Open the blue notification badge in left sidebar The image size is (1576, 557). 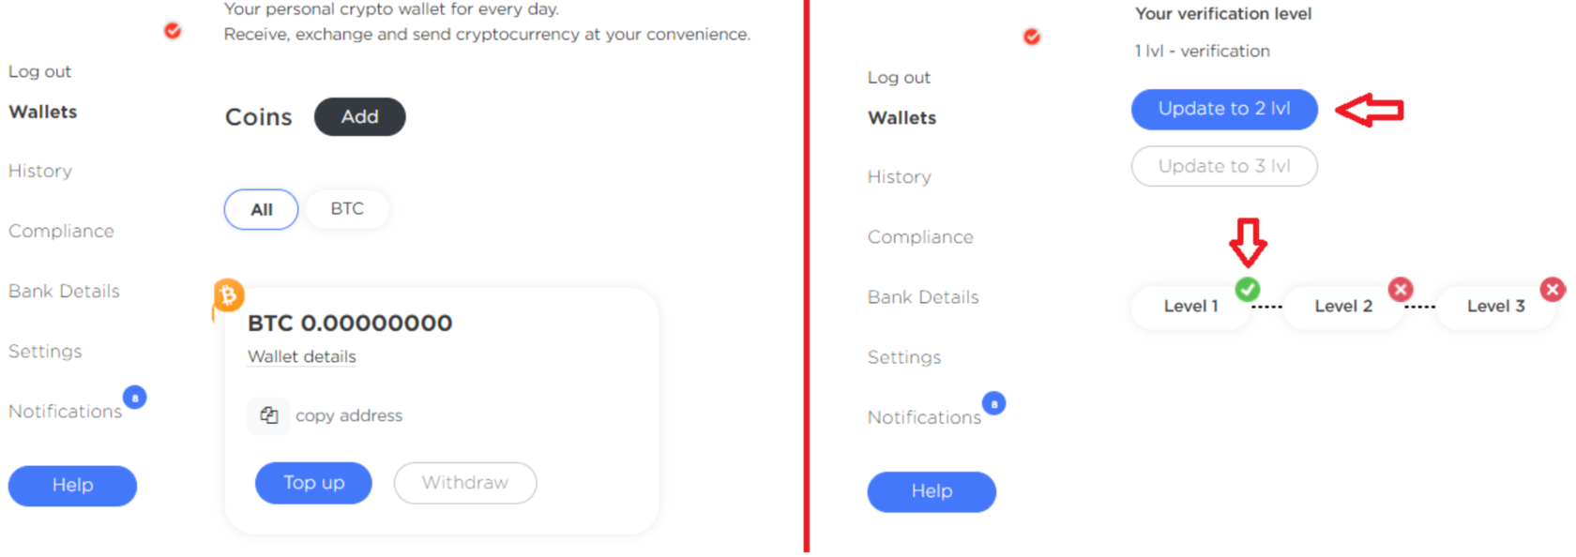(x=135, y=398)
